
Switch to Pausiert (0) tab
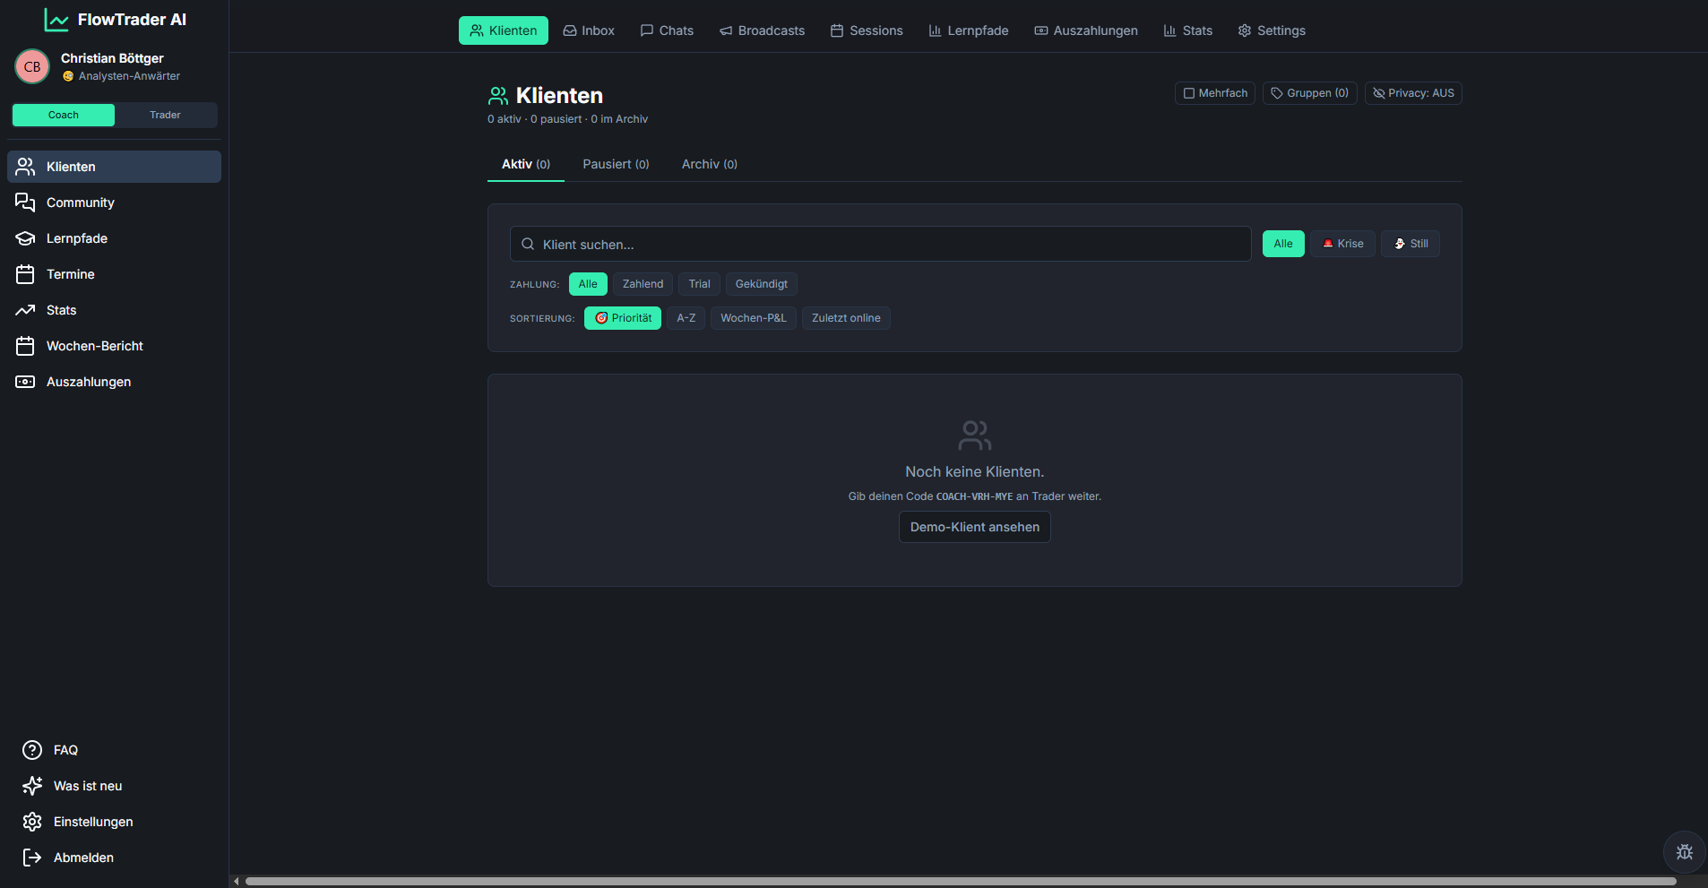point(616,164)
